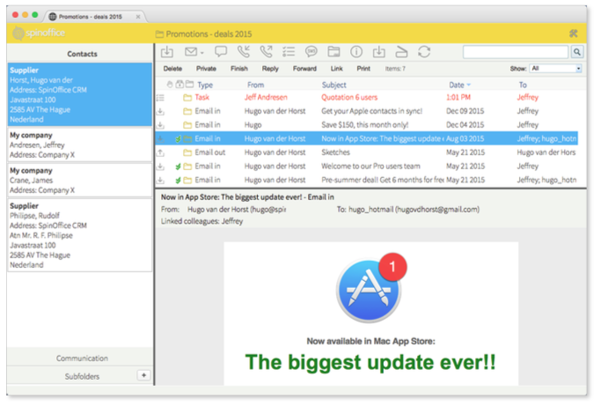The width and height of the screenshot is (600, 407).
Task: Click the Private button
Action: (x=206, y=69)
